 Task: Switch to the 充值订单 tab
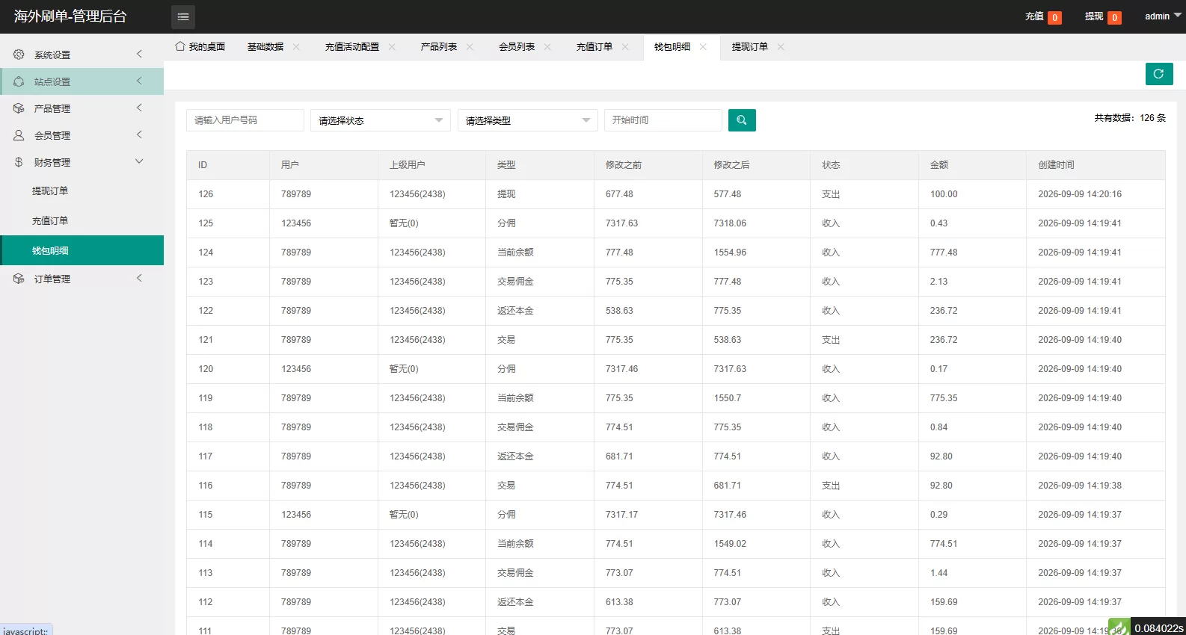click(x=594, y=46)
